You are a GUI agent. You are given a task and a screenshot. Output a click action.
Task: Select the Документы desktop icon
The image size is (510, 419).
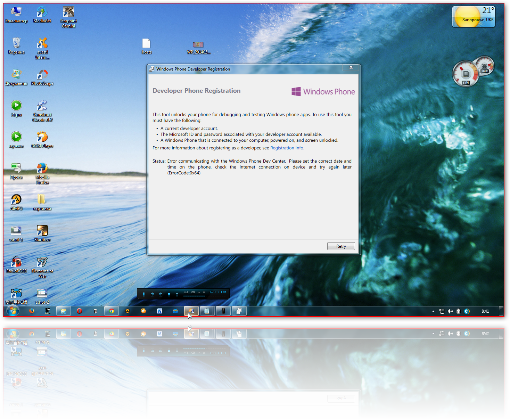click(16, 77)
